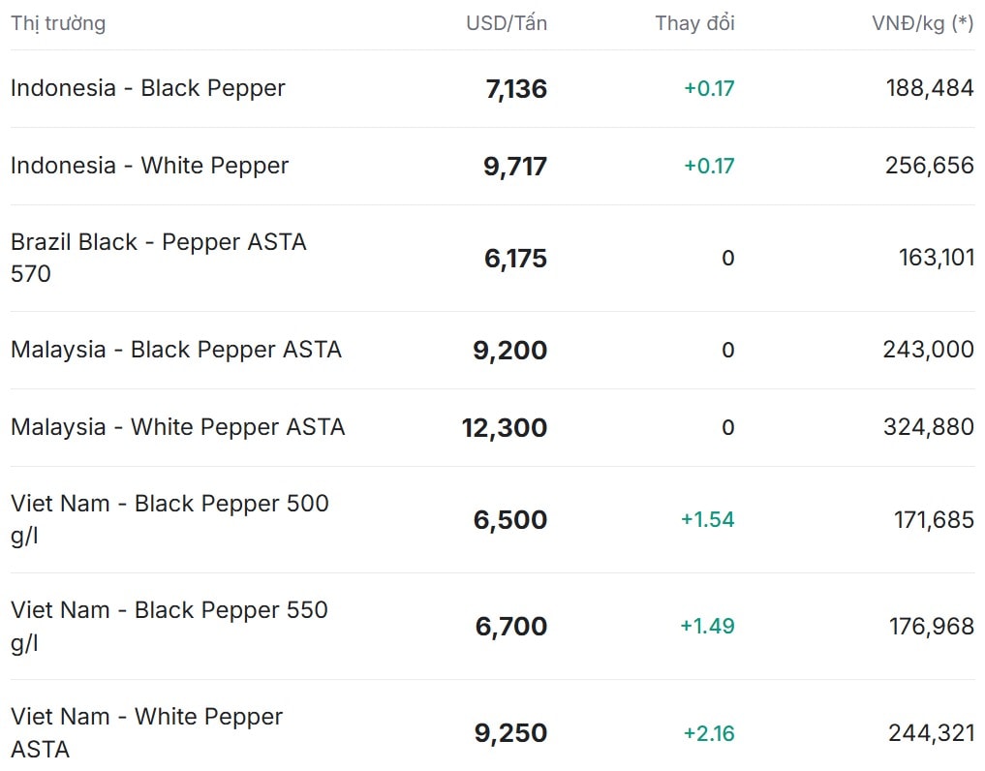Viewport: 985px width, 771px height.
Task: Click the 'Thay đổi' column header
Action: [x=694, y=23]
